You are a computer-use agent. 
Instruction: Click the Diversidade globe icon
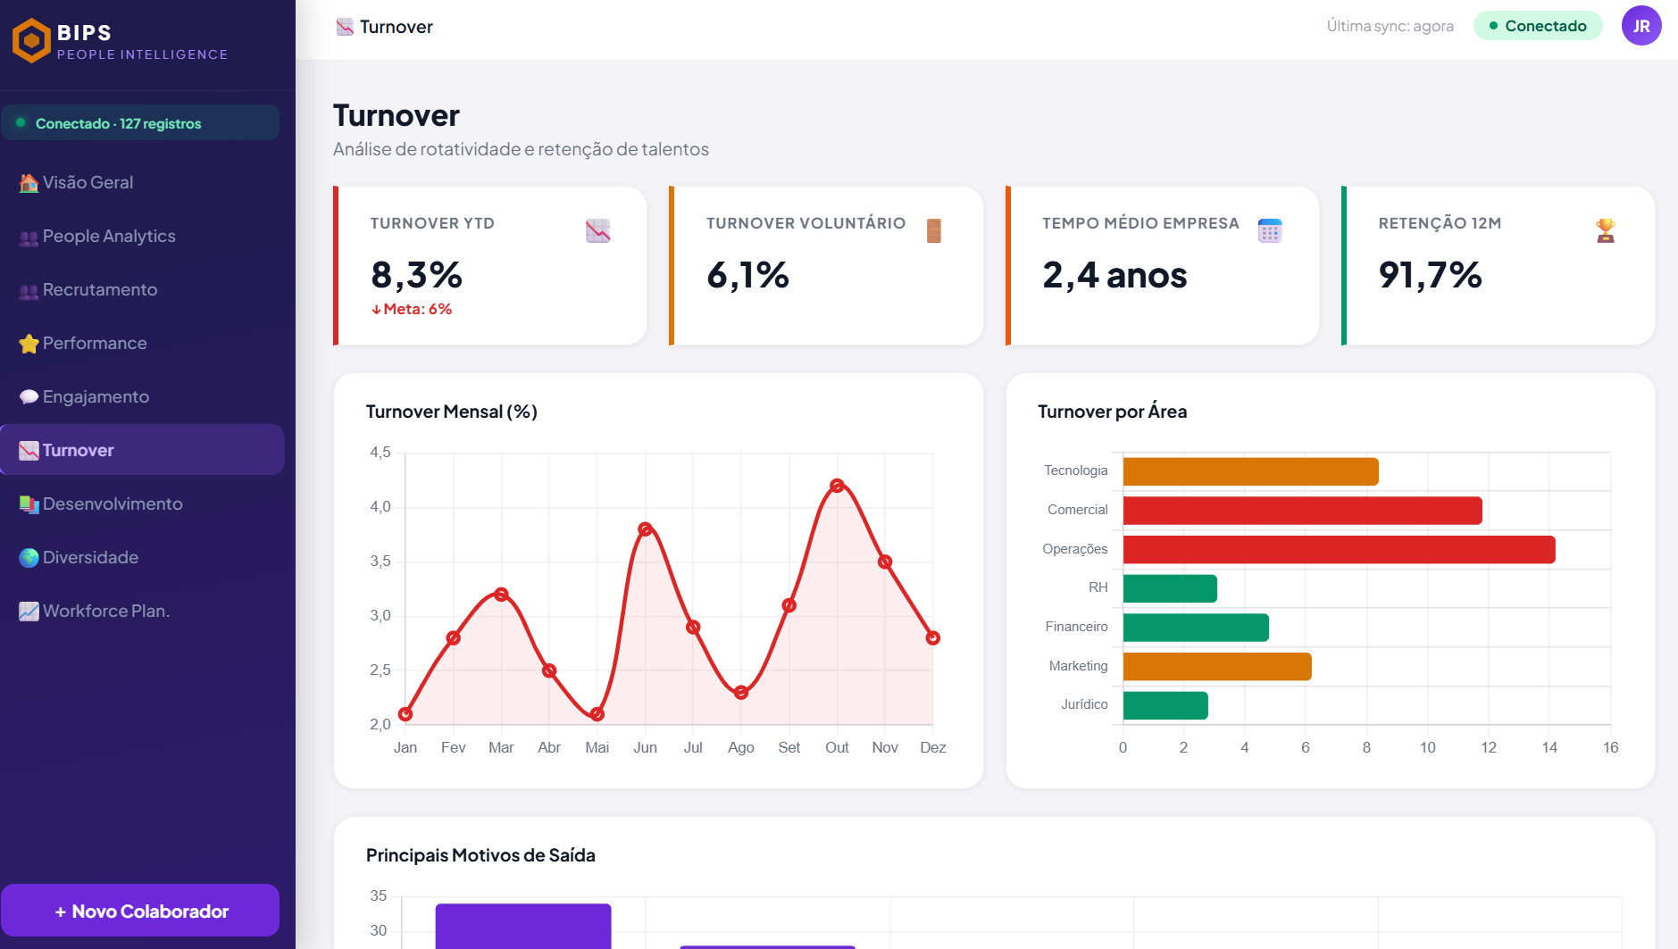[29, 558]
